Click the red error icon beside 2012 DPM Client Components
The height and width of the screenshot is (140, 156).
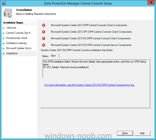point(43,25)
